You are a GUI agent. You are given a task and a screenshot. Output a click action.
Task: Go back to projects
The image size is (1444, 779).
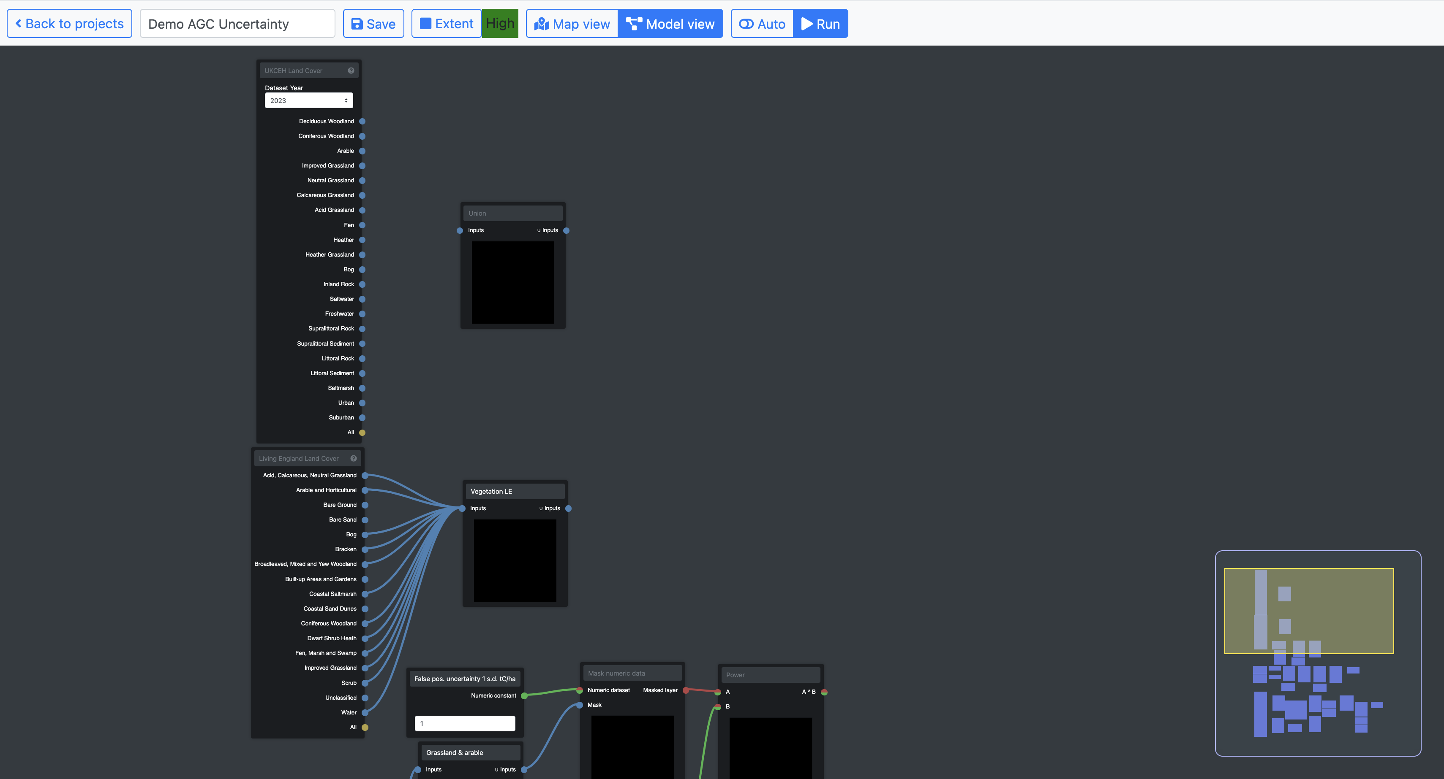[70, 24]
